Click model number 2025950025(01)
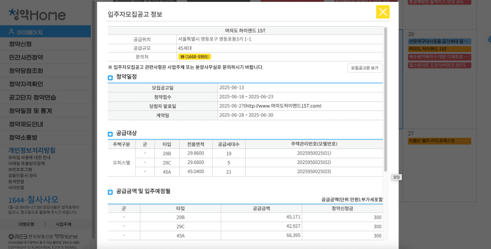The image size is (491, 249). point(314,153)
